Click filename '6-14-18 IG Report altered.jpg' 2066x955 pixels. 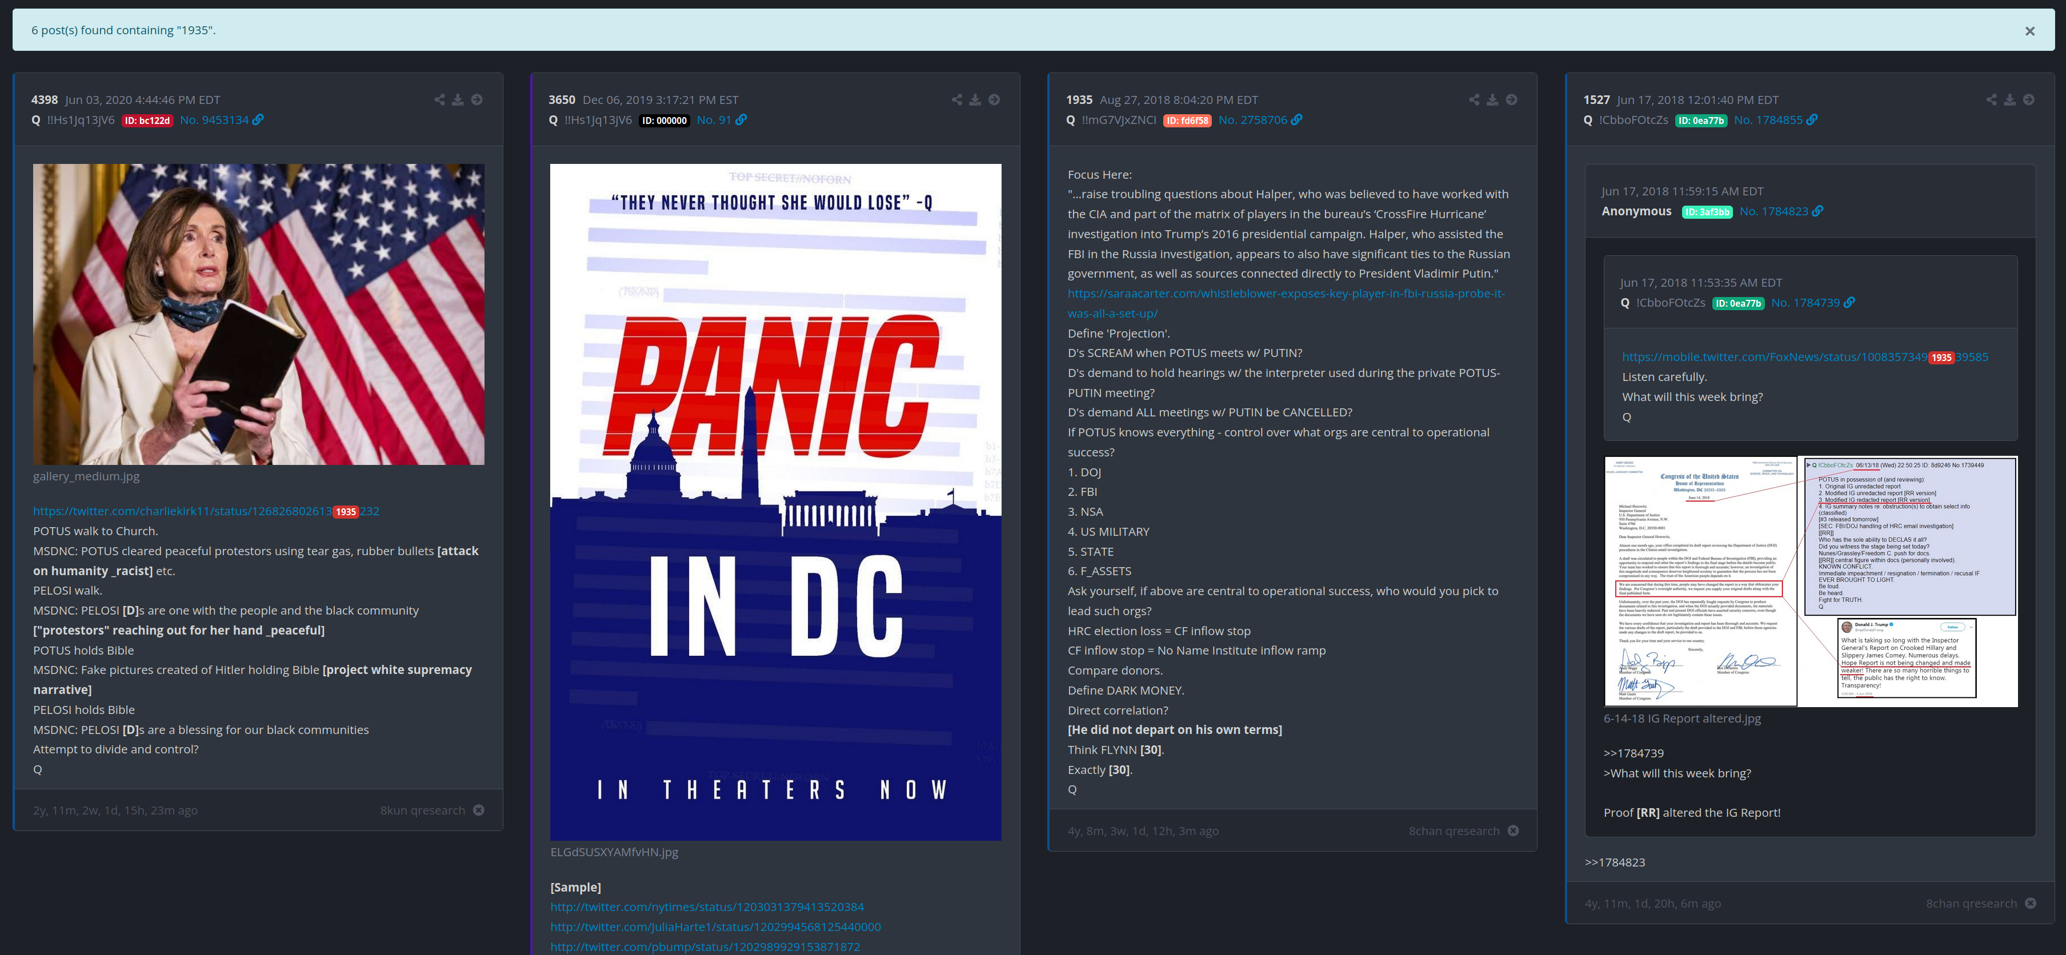tap(1682, 719)
